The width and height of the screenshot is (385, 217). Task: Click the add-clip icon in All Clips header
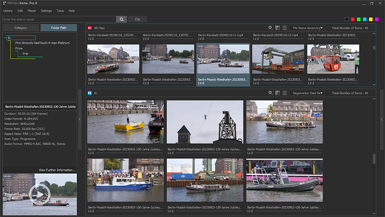270,28
